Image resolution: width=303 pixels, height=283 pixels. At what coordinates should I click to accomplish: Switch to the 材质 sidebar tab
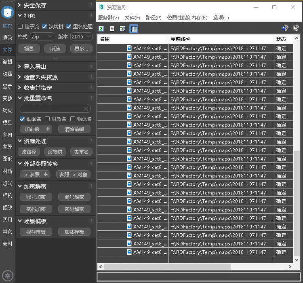coord(8,171)
